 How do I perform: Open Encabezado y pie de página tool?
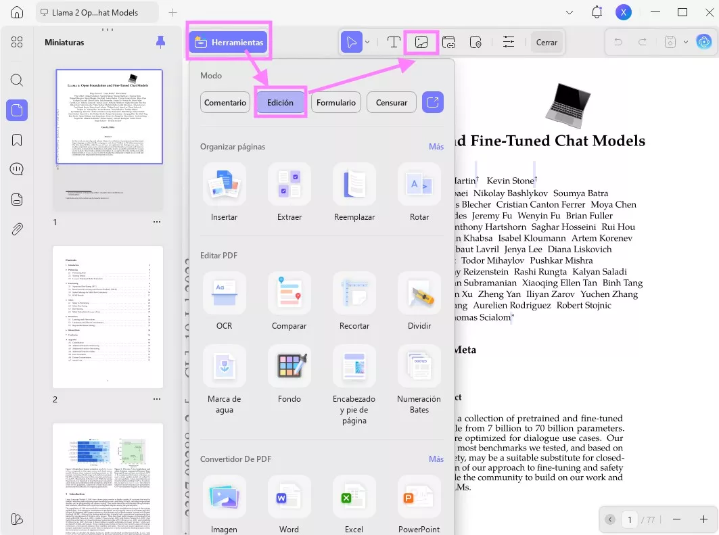point(354,385)
